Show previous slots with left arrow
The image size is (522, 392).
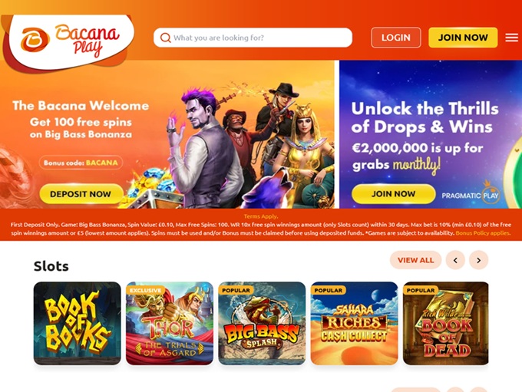455,260
